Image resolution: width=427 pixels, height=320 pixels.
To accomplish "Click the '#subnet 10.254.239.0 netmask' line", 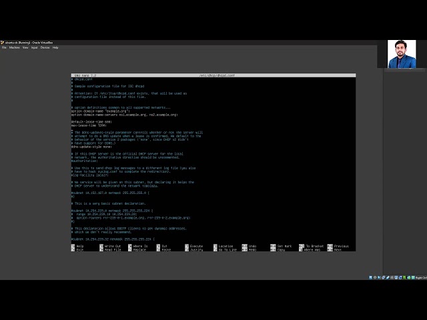I will pyautogui.click(x=112, y=211).
